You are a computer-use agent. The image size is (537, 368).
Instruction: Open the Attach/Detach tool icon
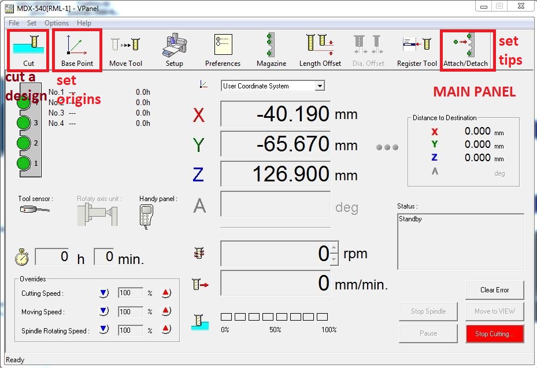pos(465,50)
